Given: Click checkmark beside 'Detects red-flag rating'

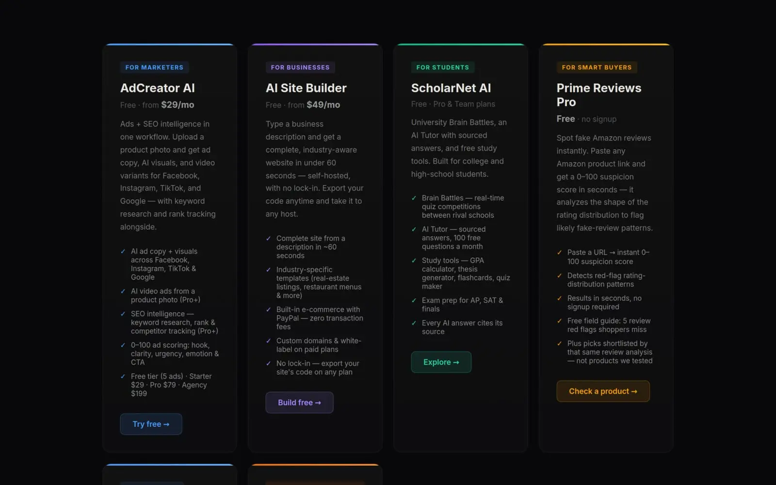Looking at the screenshot, I should click(x=560, y=275).
